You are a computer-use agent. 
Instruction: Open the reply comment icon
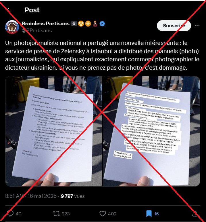pos(10,213)
